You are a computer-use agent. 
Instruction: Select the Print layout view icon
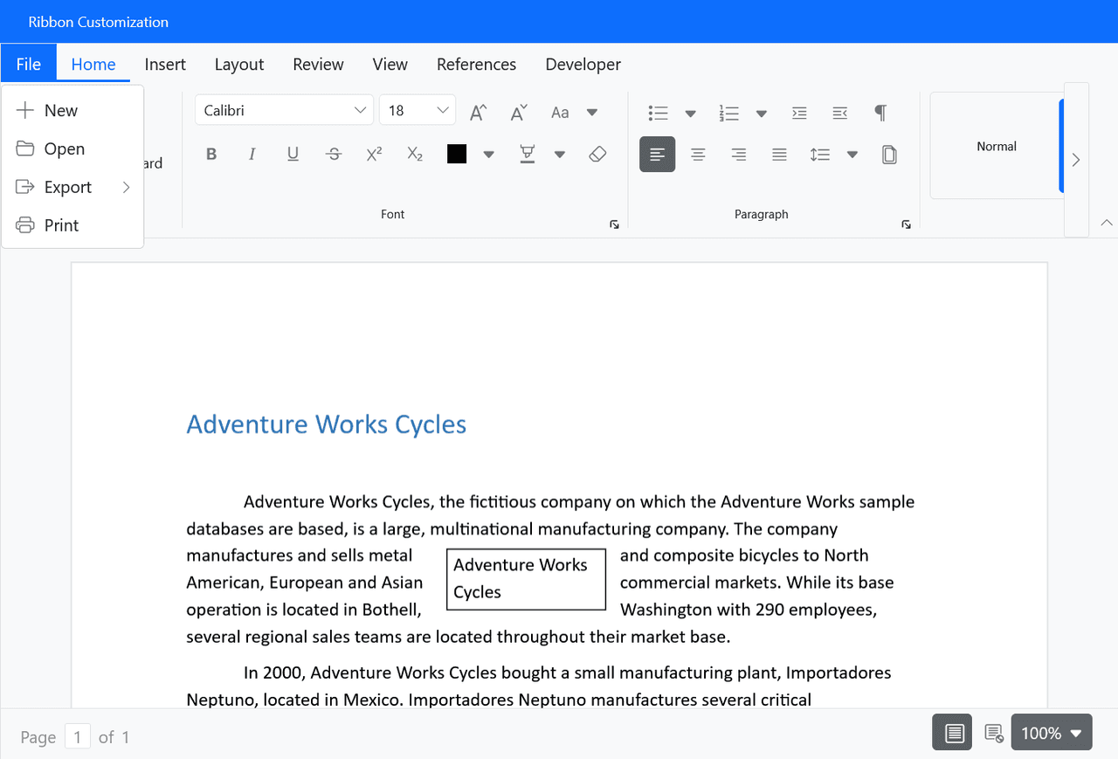coord(952,732)
